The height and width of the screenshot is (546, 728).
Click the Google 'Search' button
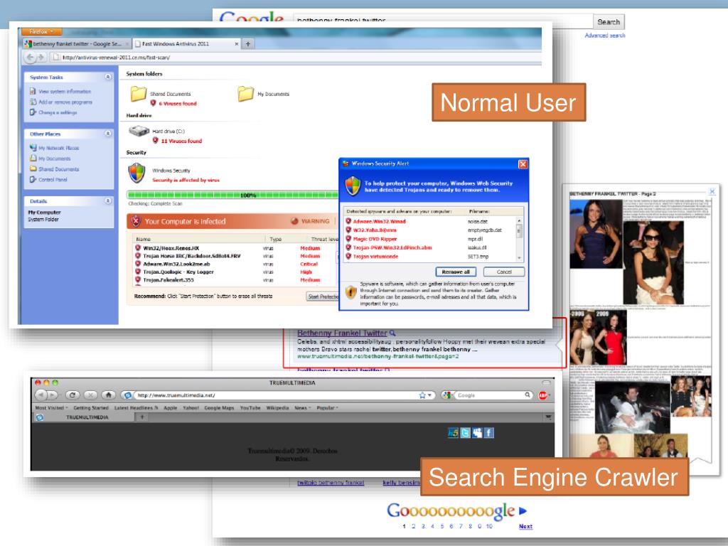coord(609,22)
